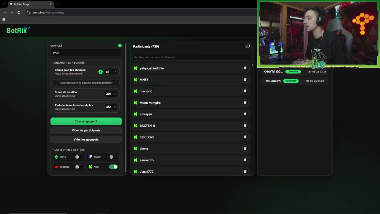
Task: Remove BAXTEN_0 with trash icon
Action: click(245, 125)
